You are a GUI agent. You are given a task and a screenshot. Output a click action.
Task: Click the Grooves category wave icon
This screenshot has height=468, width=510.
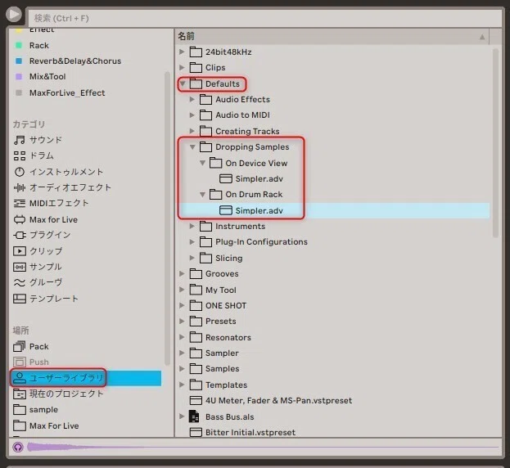(x=19, y=282)
